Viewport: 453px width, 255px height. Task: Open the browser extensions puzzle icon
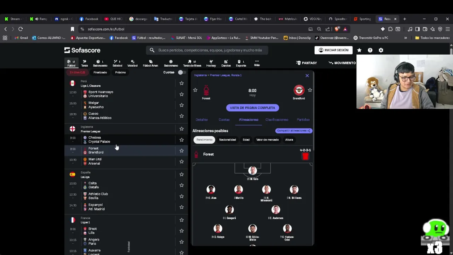[390, 29]
